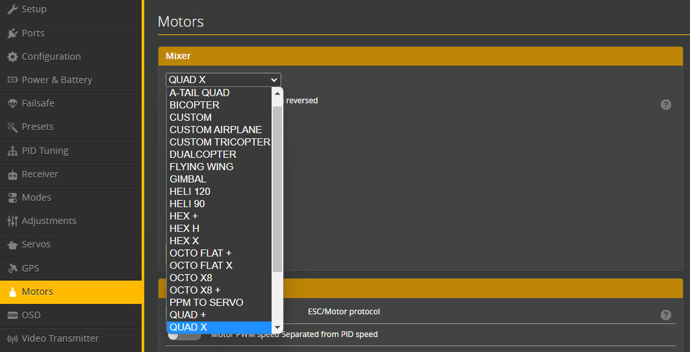
Task: Click the Presets magic wand icon
Action: 12,127
